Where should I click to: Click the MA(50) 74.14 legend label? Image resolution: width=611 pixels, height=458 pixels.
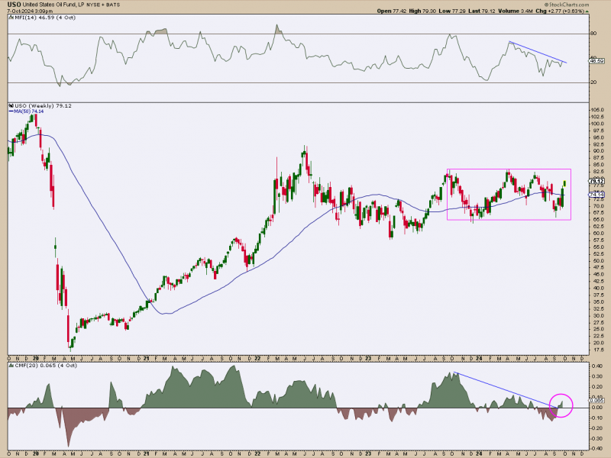(29, 111)
